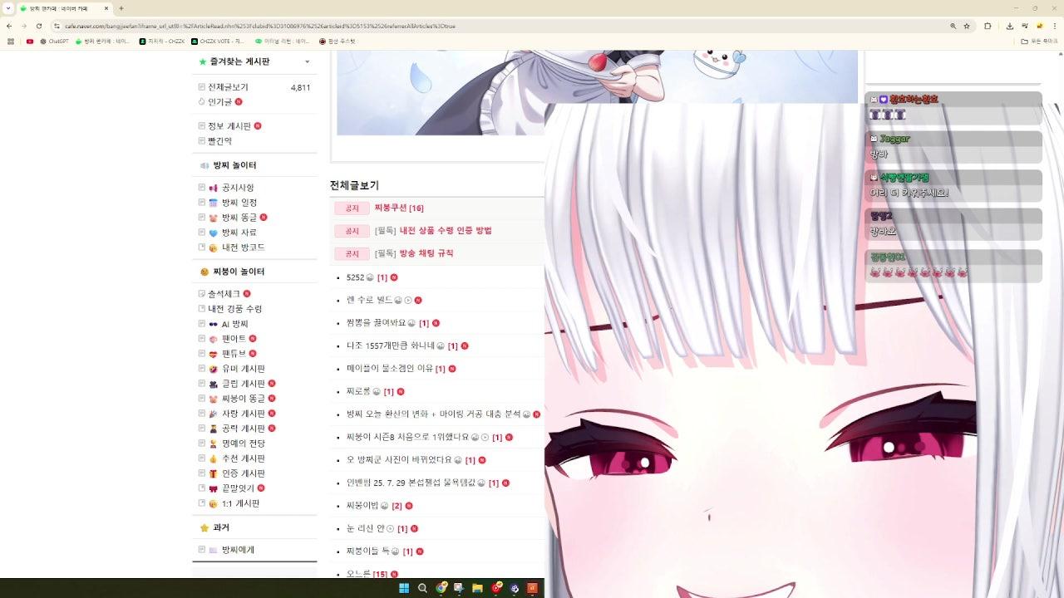Open the YouTube bookmark icon

click(x=30, y=41)
